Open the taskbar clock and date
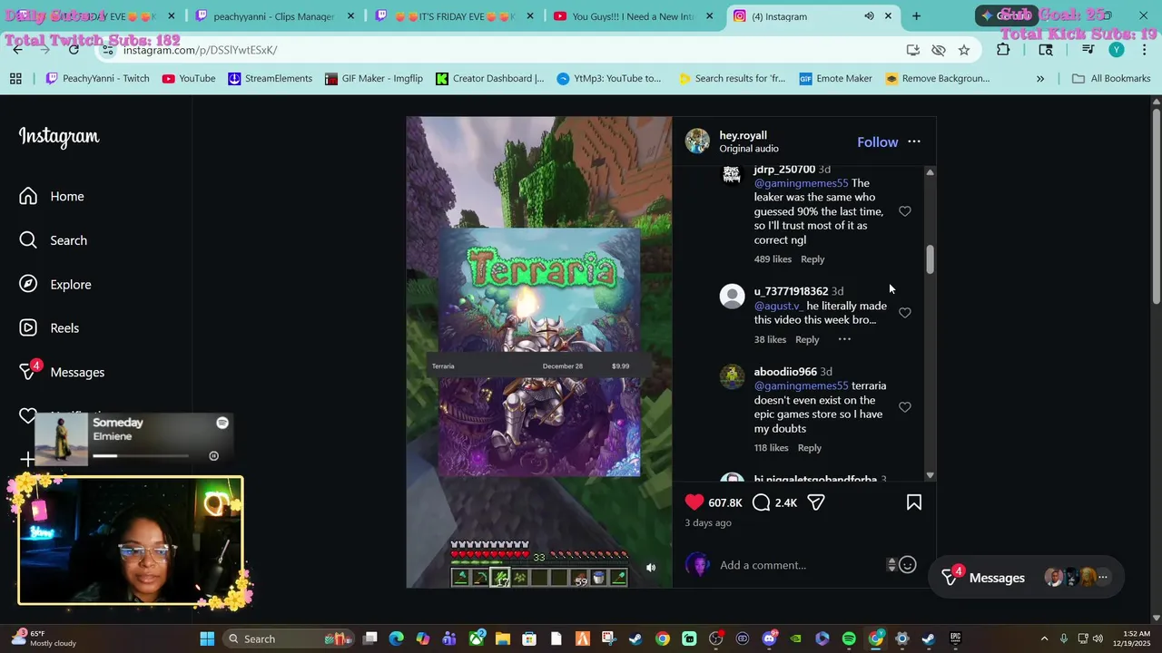 tap(1130, 638)
